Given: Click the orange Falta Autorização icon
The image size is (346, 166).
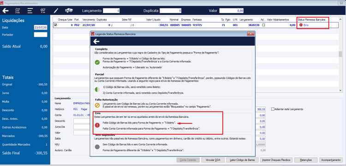Looking at the screenshot, I should coord(97,105).
